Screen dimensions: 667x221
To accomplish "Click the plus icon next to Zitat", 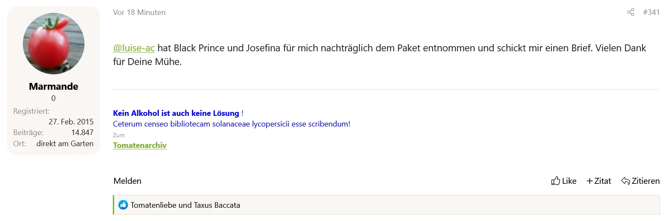I will (x=590, y=181).
